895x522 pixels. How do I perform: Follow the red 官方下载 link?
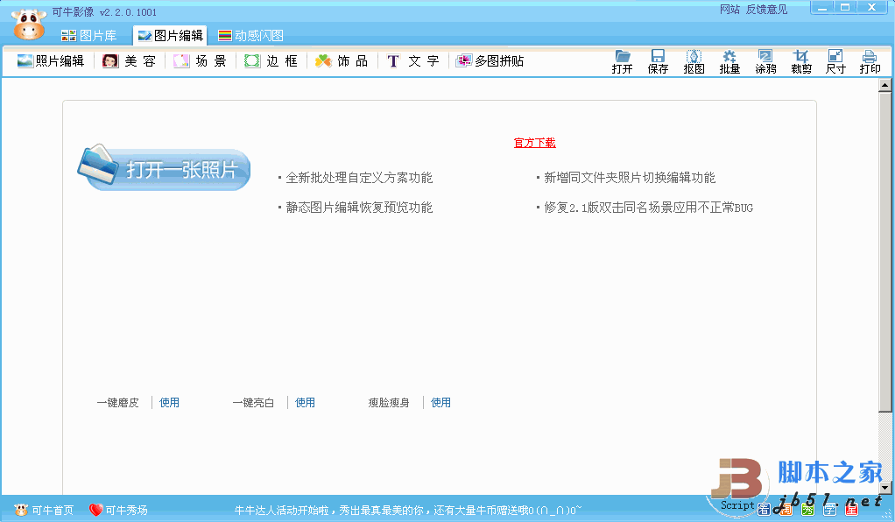coord(534,143)
